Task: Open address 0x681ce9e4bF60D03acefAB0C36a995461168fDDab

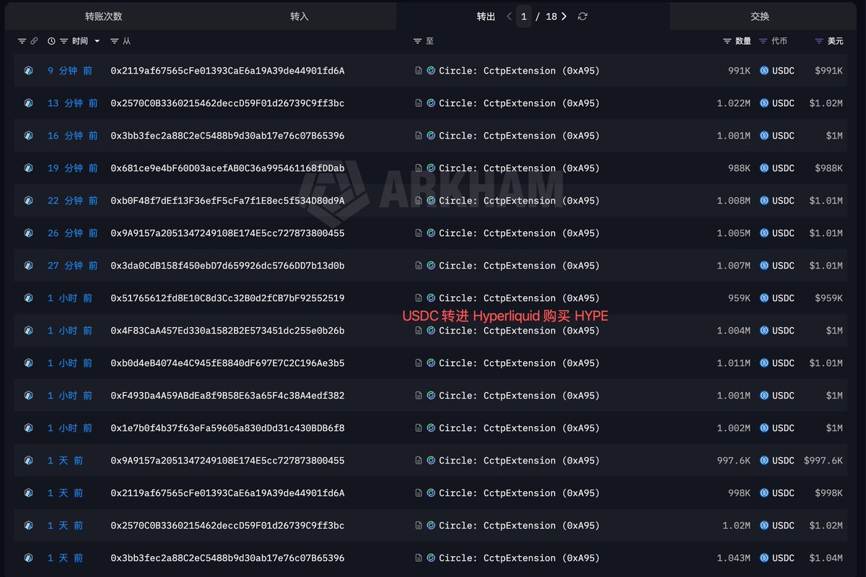Action: point(227,168)
